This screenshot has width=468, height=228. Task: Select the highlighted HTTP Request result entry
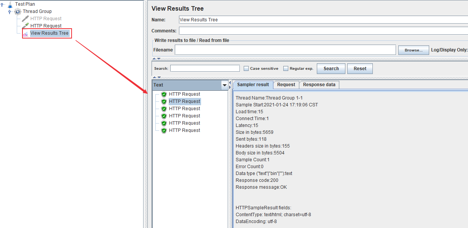click(x=184, y=101)
